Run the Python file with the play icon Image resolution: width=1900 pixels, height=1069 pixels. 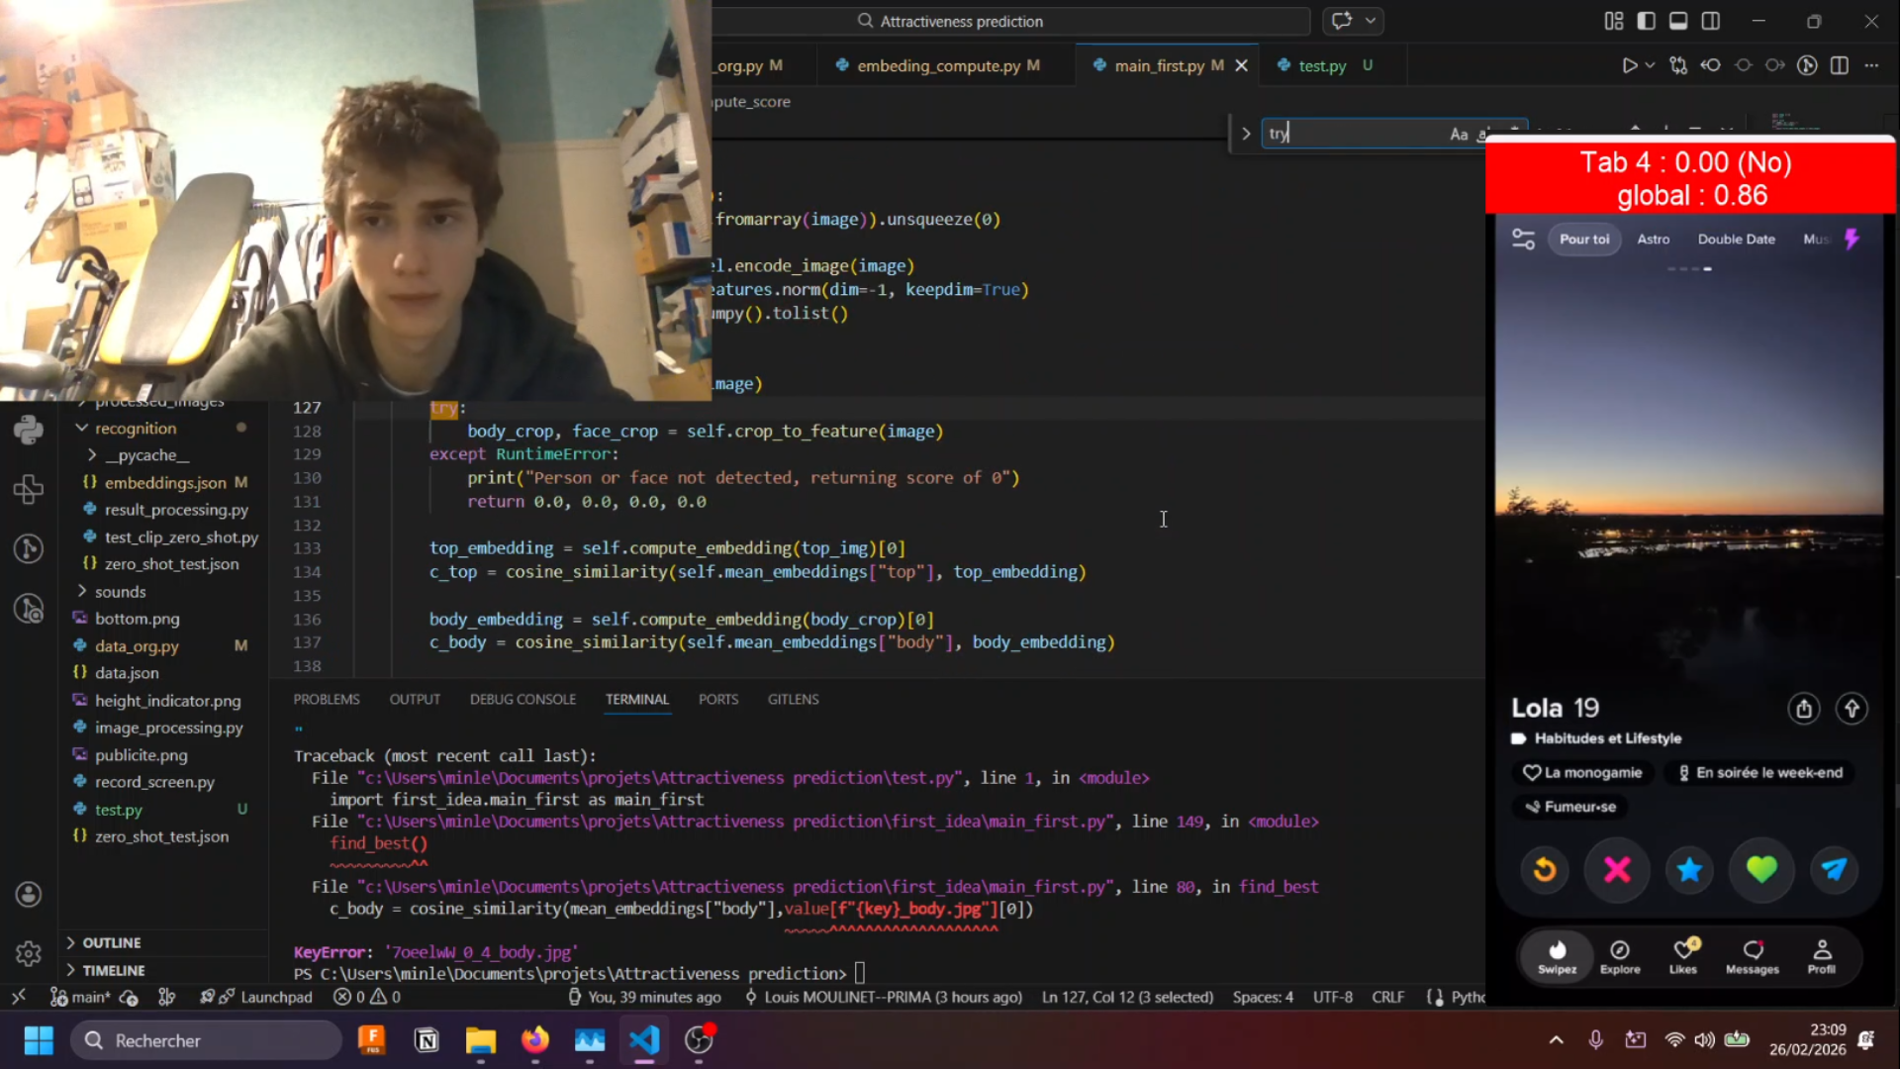[1628, 65]
